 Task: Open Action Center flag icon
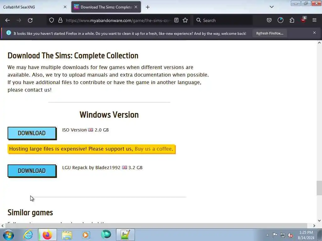[275, 235]
